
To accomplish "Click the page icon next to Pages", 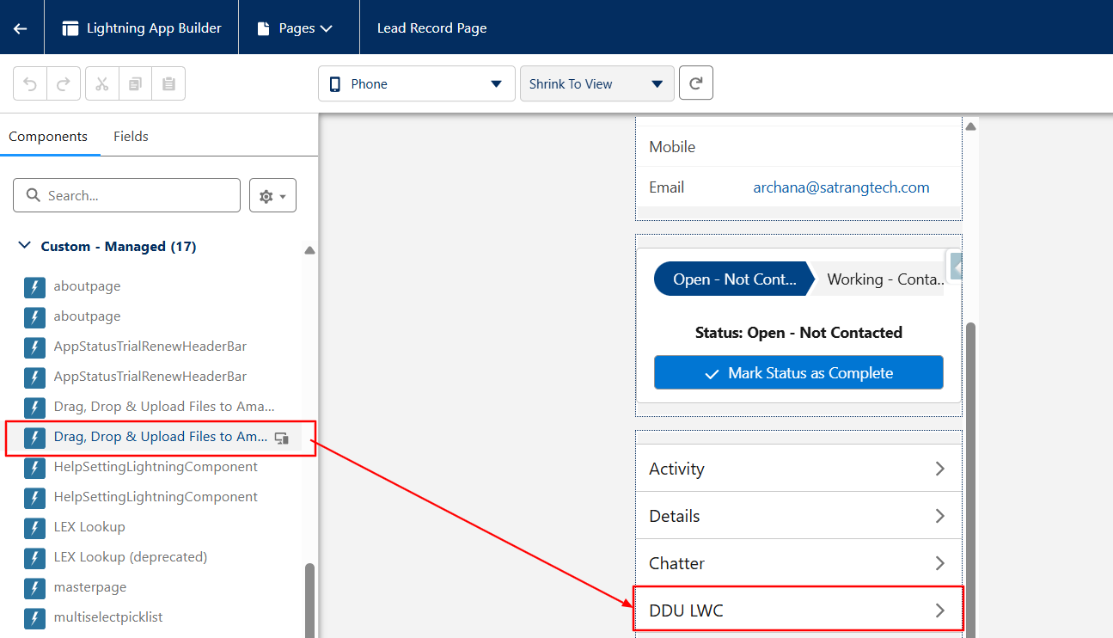I will click(x=264, y=28).
